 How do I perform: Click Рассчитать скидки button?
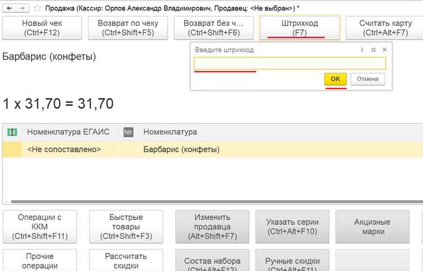(126, 260)
